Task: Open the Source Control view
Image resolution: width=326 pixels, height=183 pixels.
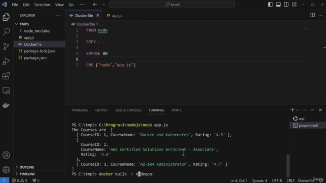Action: pyautogui.click(x=6, y=46)
